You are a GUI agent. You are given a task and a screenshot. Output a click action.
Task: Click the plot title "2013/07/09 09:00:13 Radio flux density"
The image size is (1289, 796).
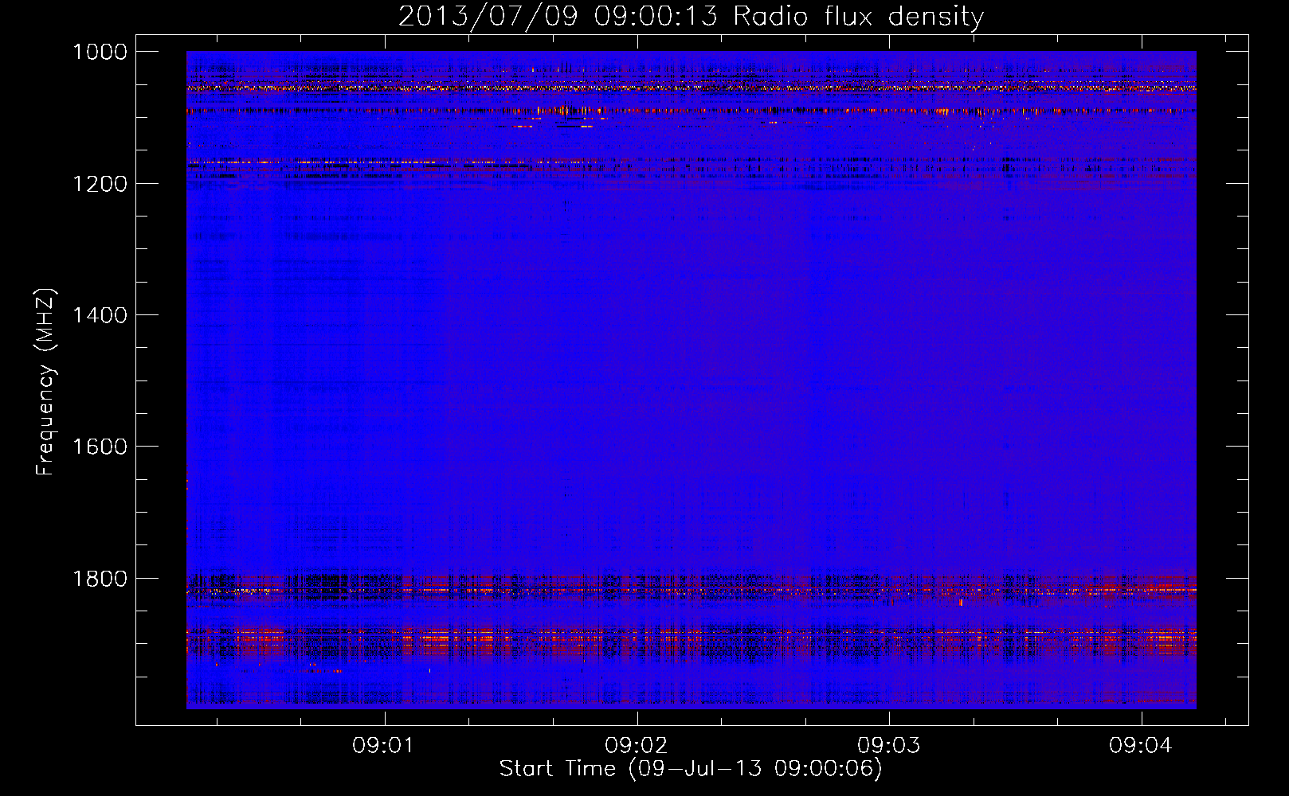(691, 16)
